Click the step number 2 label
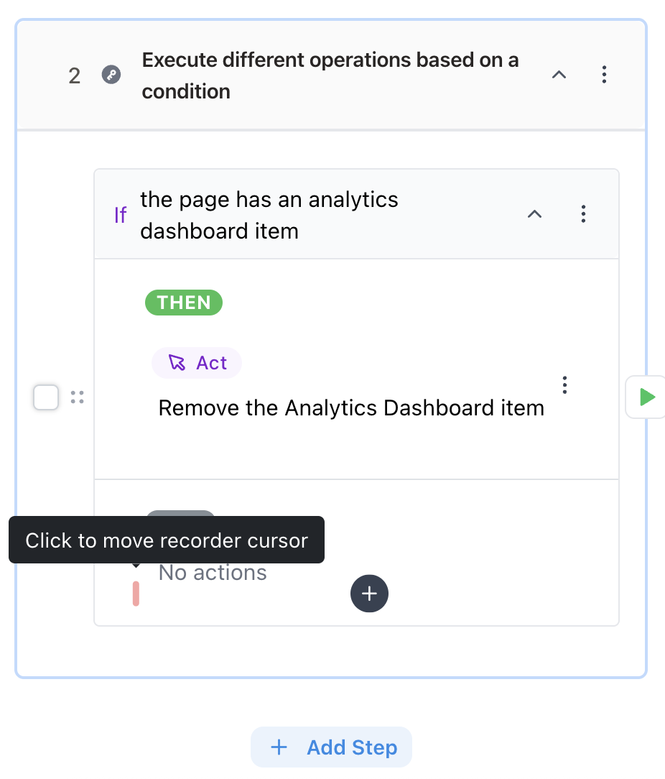This screenshot has height=779, width=665. click(75, 76)
